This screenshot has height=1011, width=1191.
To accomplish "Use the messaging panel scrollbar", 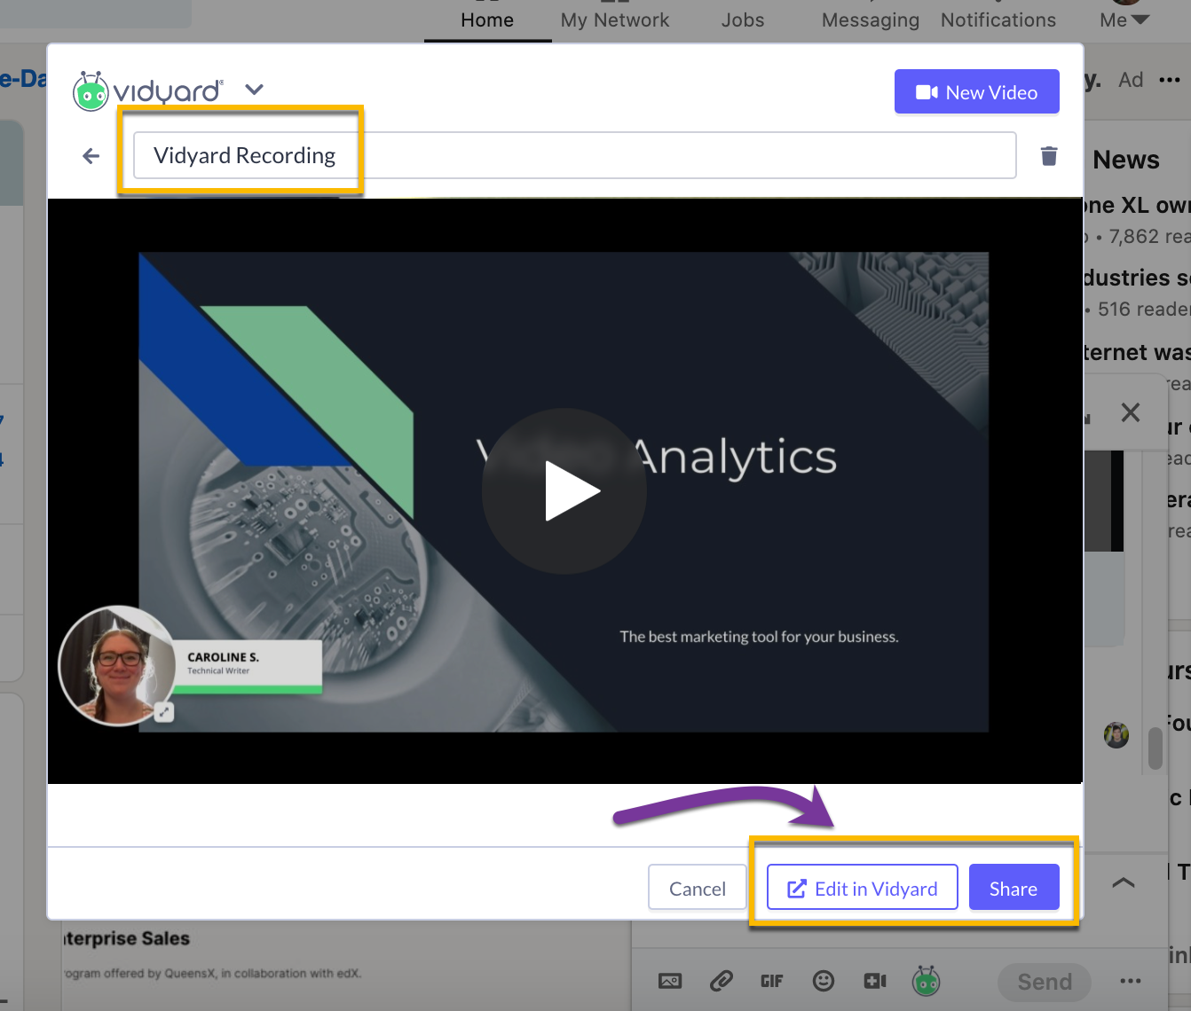I will pyautogui.click(x=1156, y=748).
